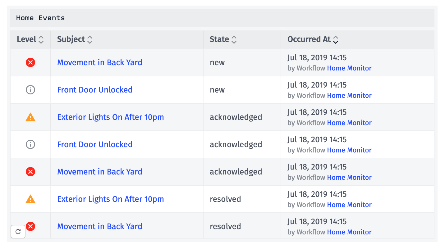Refresh the Home Events table

click(x=18, y=231)
